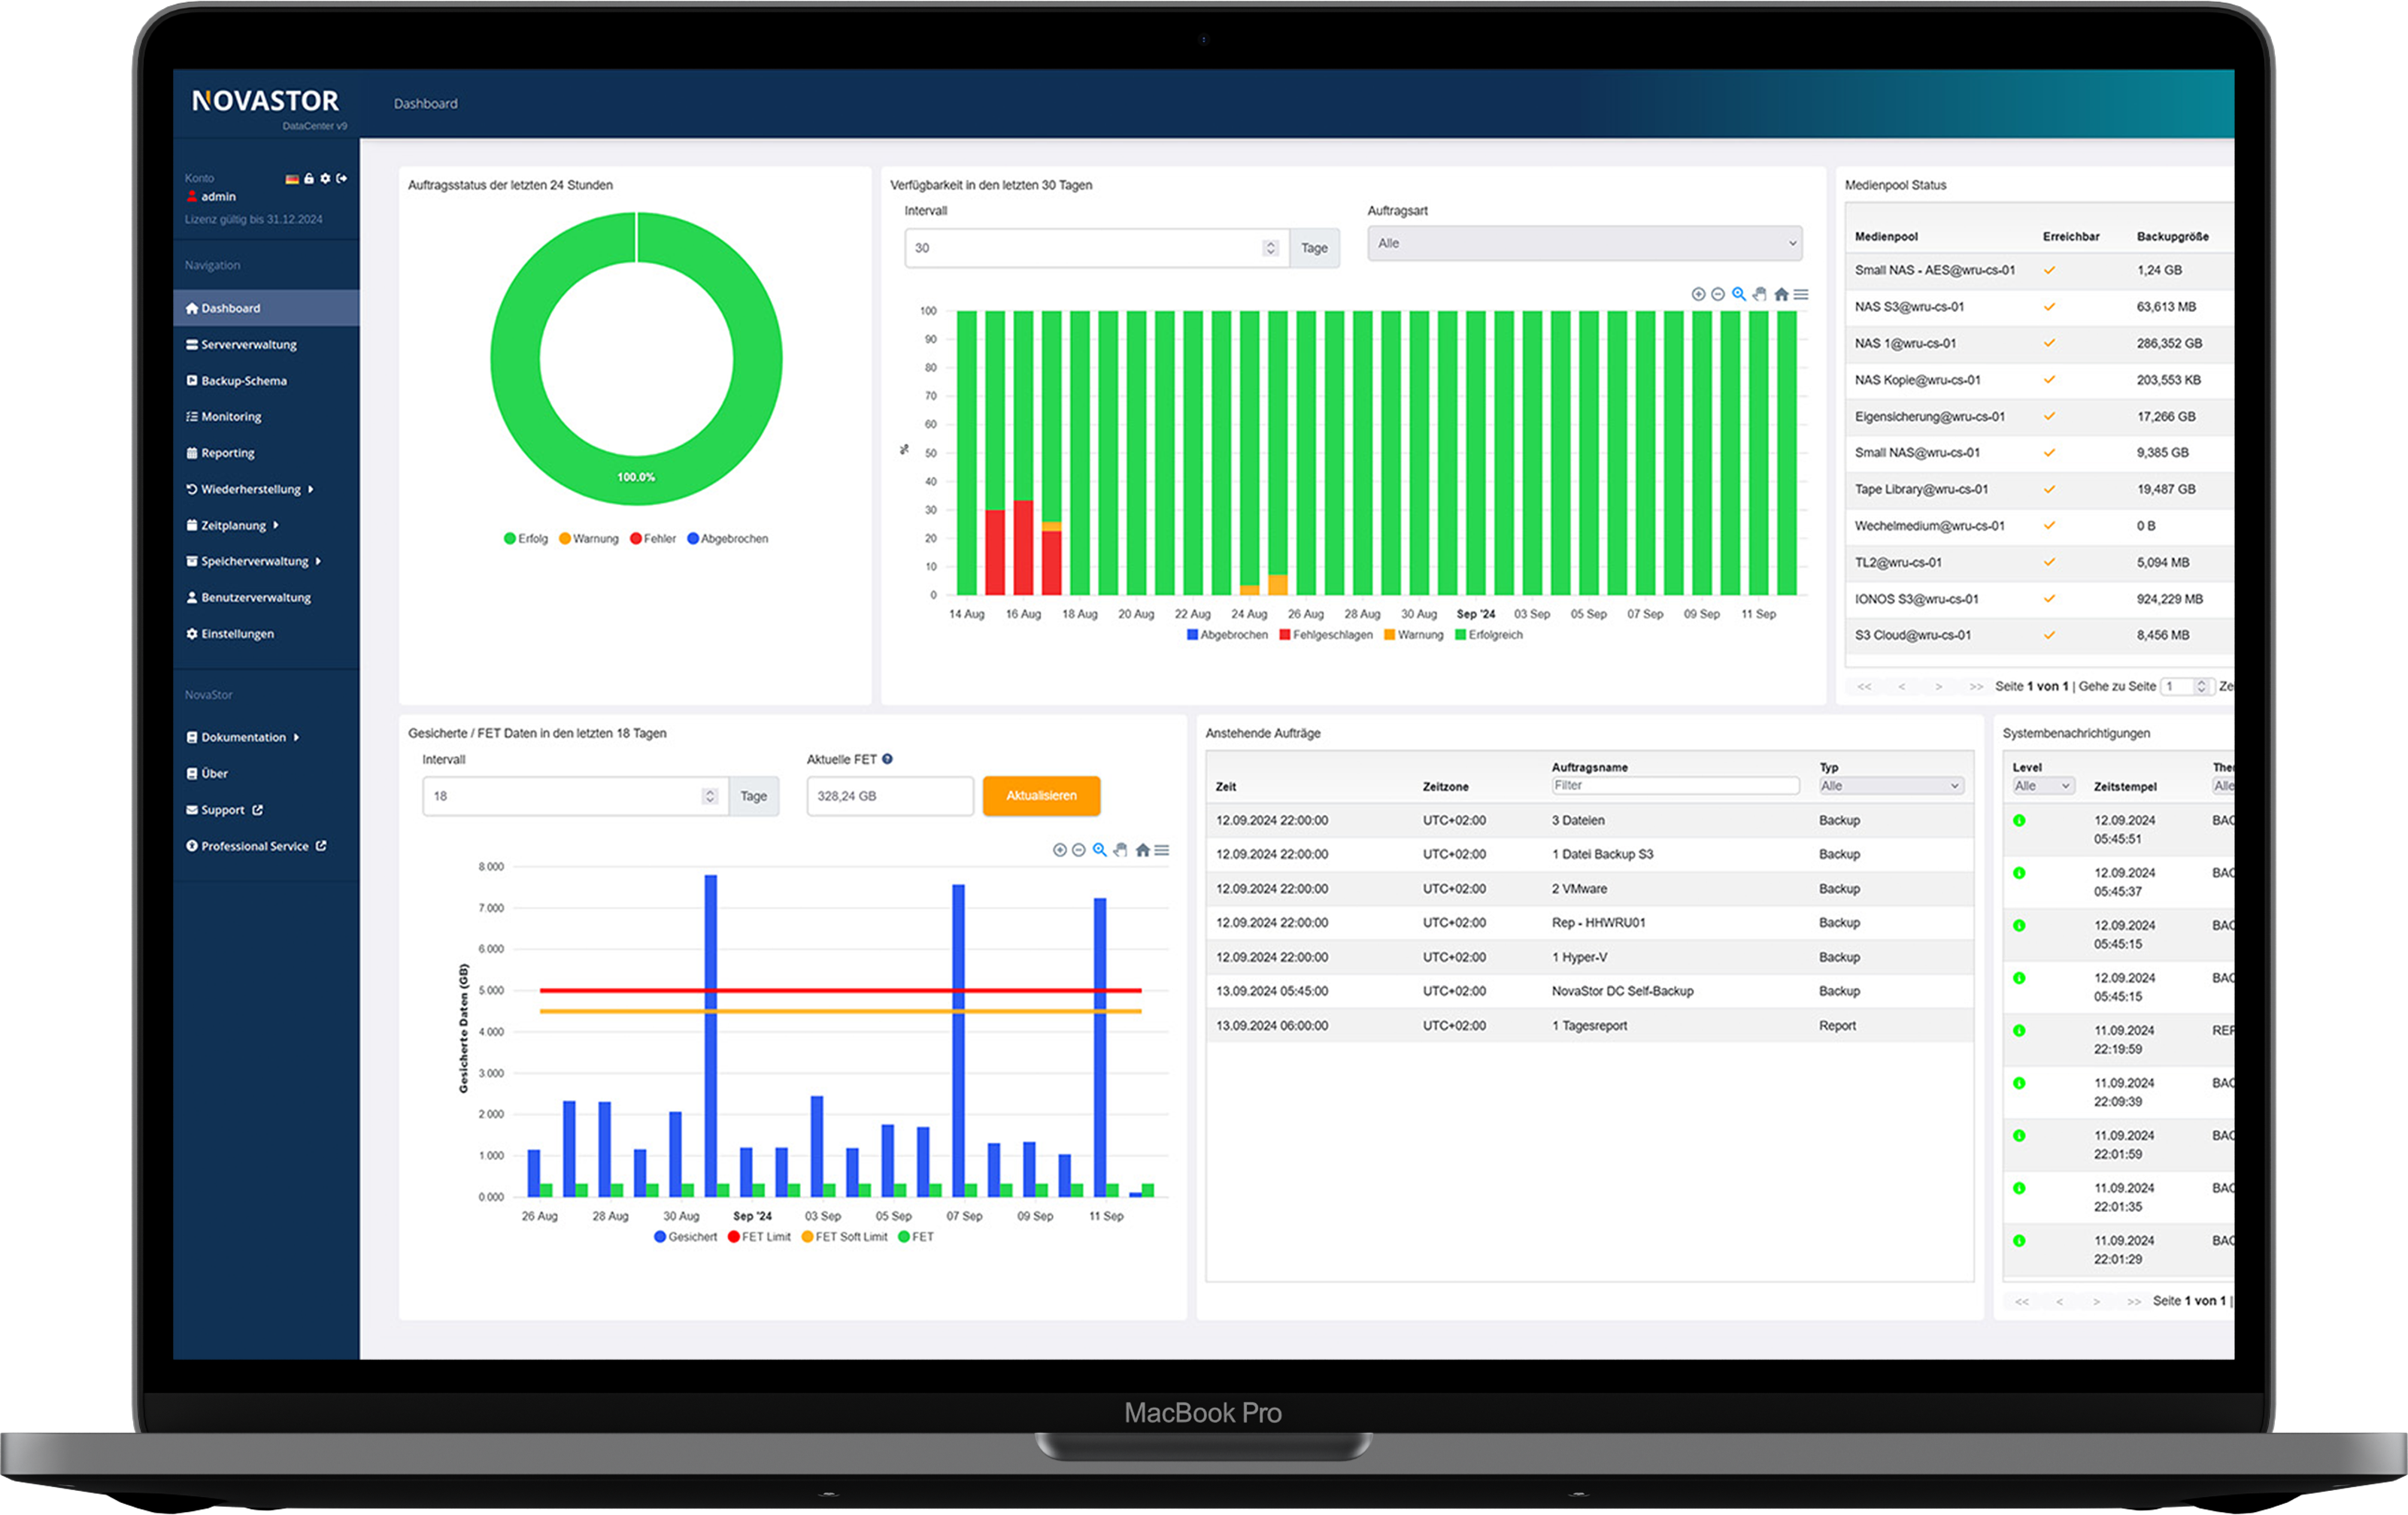Click the lock icon next to the flag

click(309, 179)
